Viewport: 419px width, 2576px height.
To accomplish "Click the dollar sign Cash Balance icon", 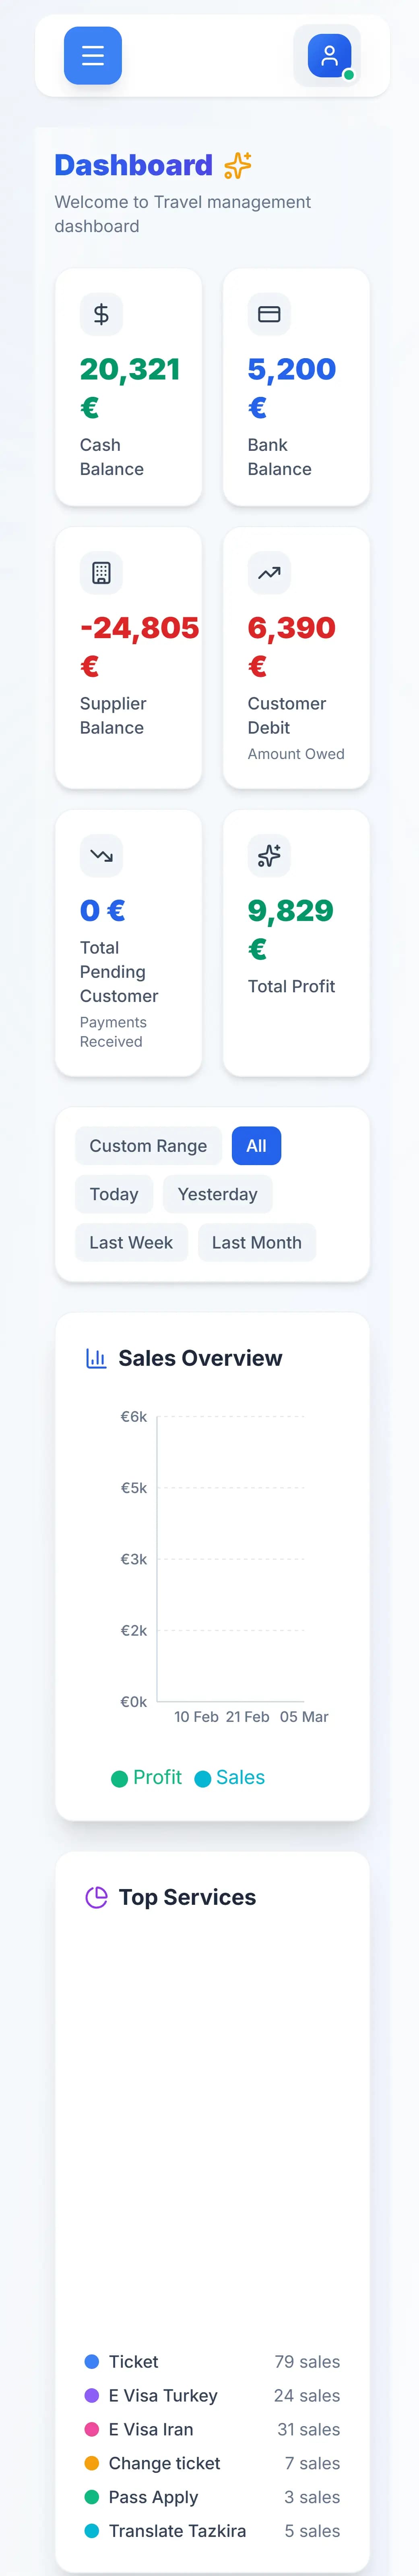I will point(101,314).
